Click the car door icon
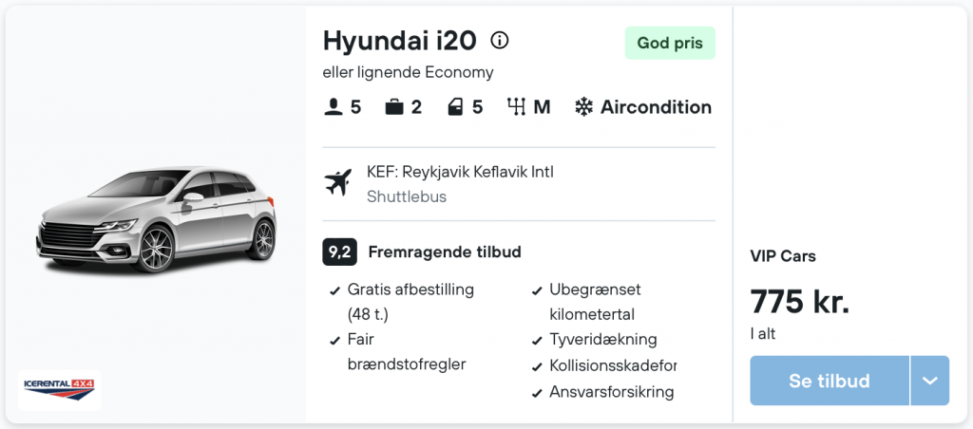The image size is (973, 429). (x=456, y=108)
